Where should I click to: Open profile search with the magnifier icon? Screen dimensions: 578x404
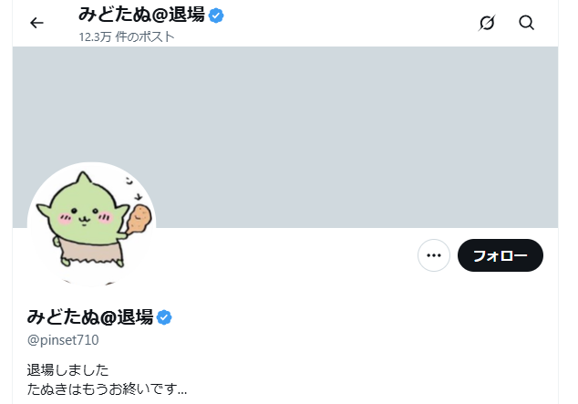click(x=526, y=23)
